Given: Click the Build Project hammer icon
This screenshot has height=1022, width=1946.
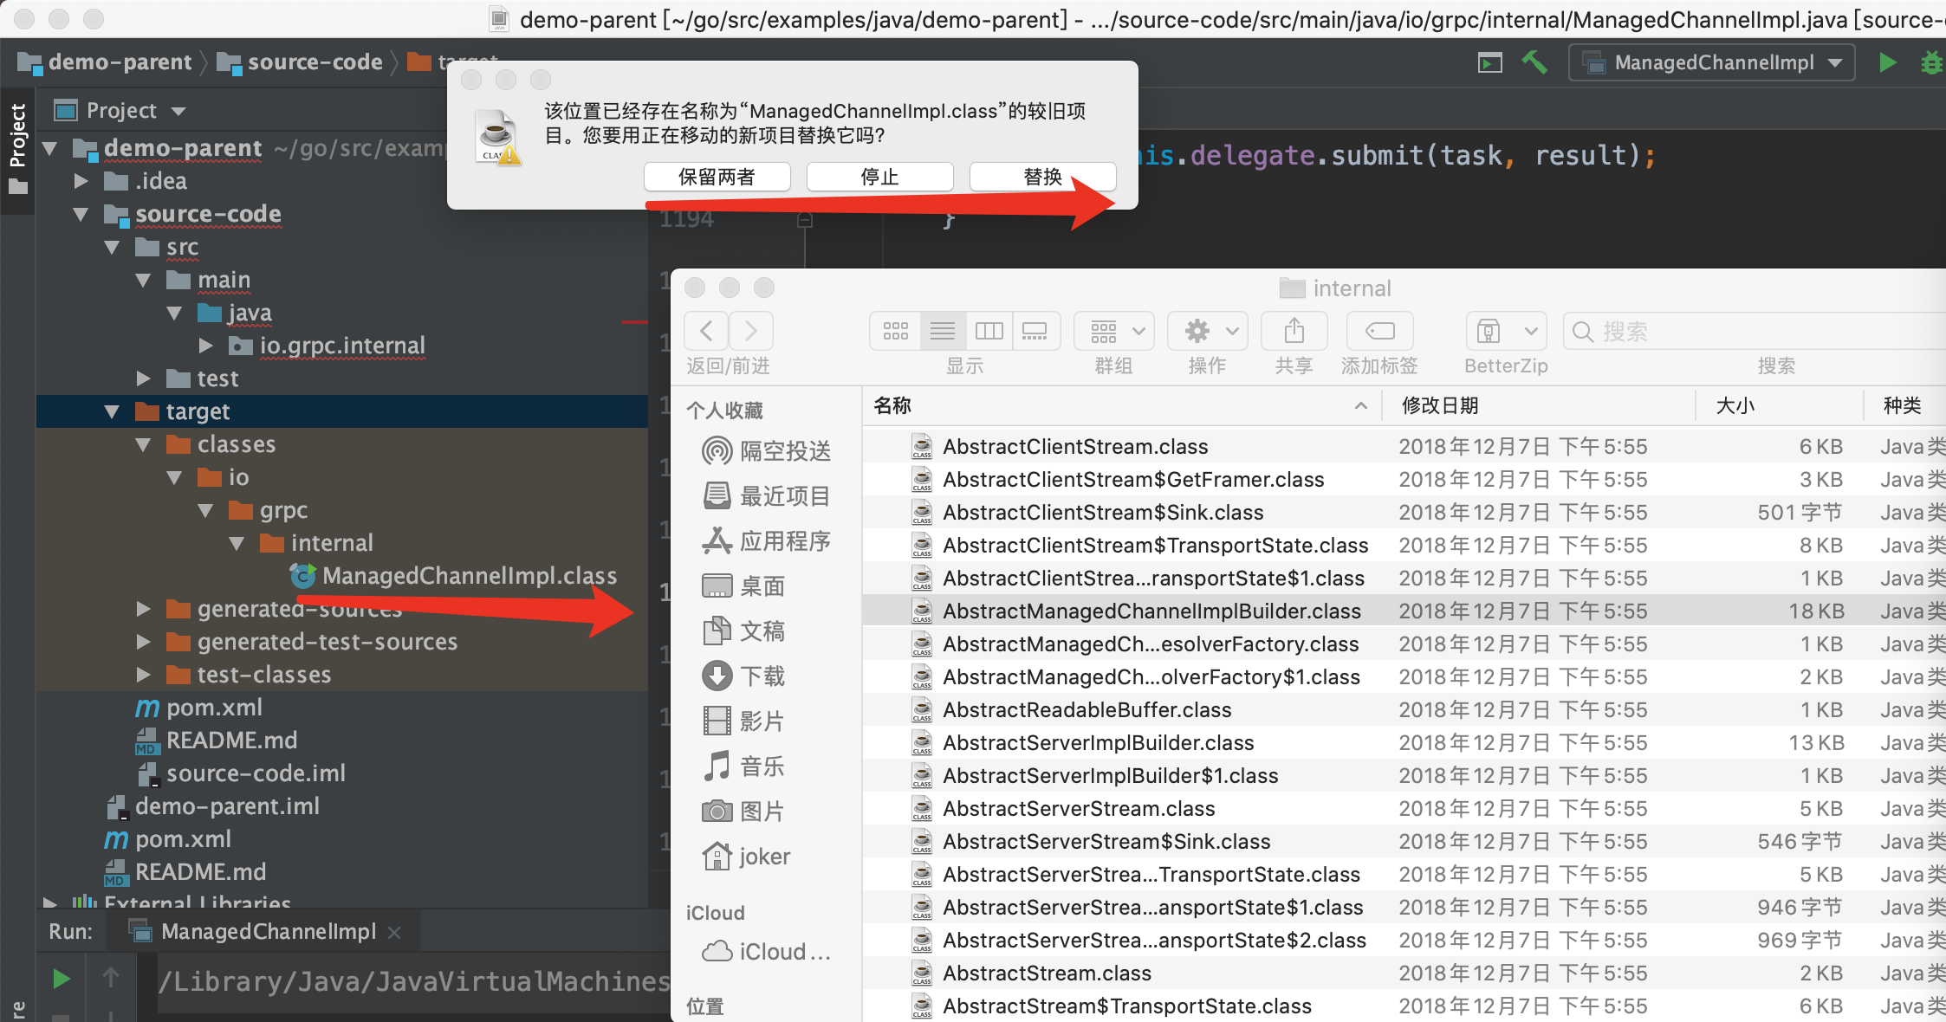Looking at the screenshot, I should pyautogui.click(x=1535, y=61).
